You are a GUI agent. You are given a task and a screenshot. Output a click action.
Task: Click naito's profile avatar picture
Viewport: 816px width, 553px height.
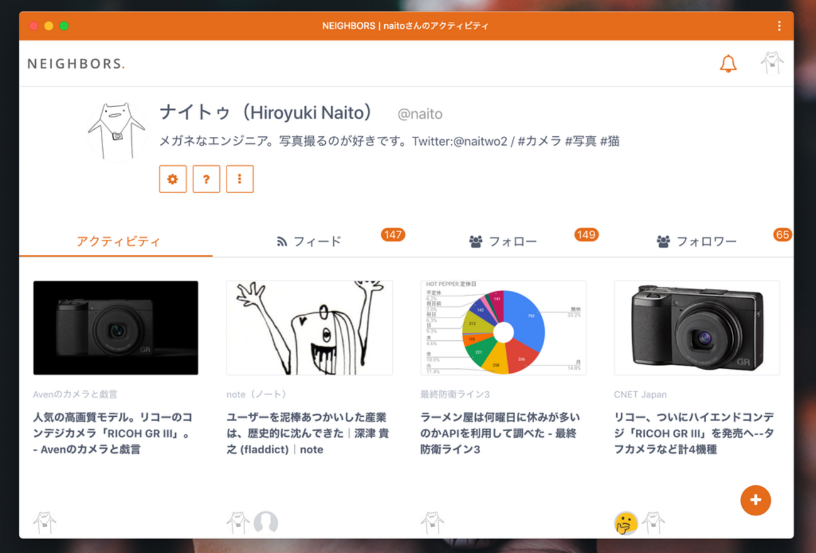tap(117, 131)
